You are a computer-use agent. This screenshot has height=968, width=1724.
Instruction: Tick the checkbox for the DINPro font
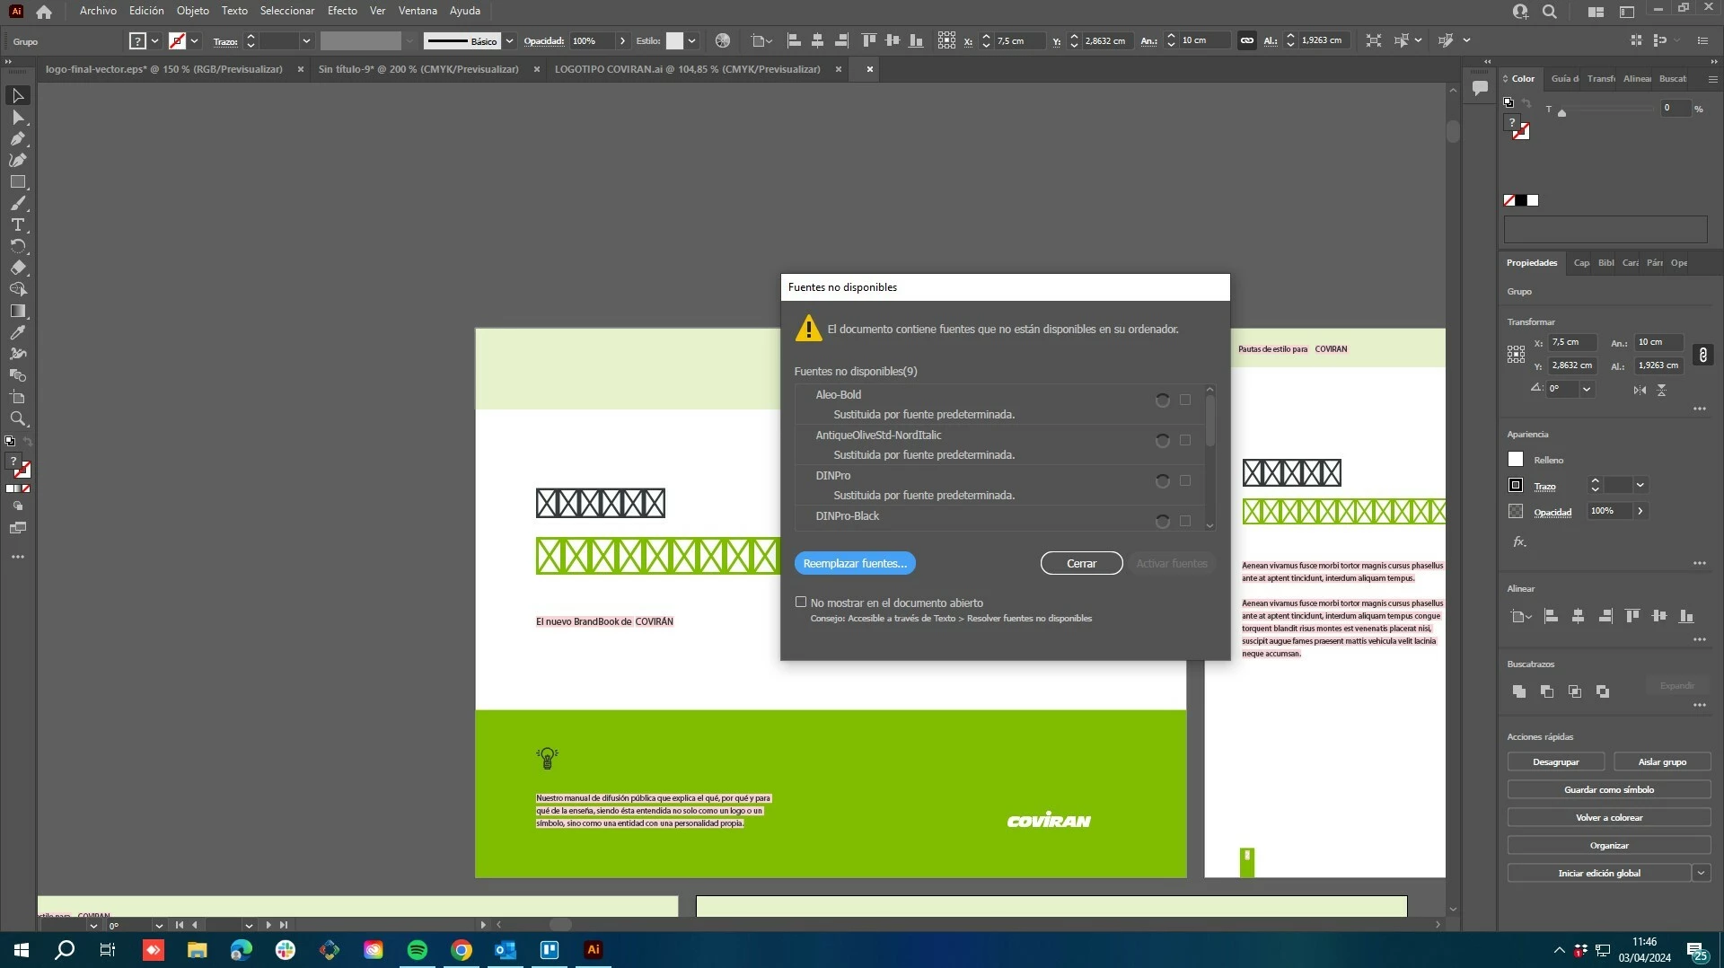coord(1185,480)
